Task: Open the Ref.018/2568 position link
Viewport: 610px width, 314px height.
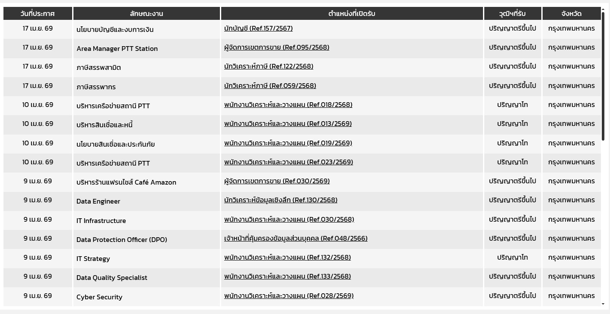Action: [288, 105]
